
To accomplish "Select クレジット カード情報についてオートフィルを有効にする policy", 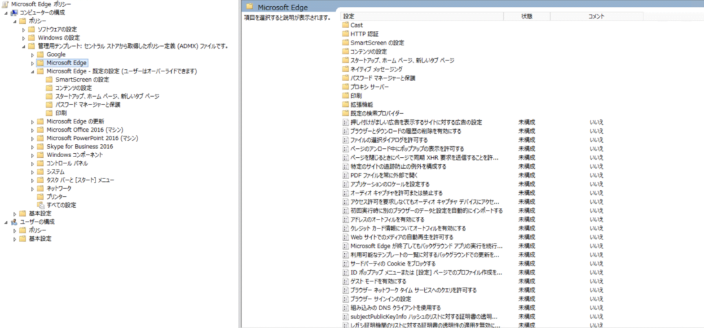I will pos(408,229).
